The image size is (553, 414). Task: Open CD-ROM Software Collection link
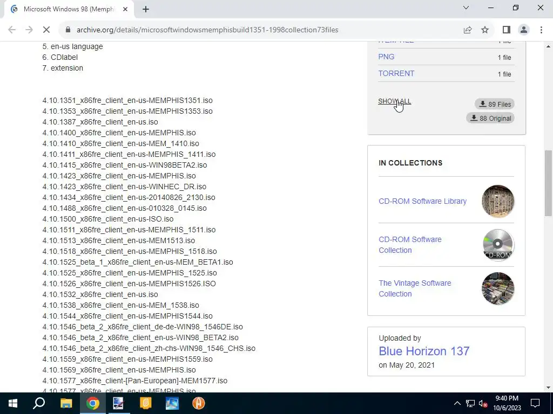(x=410, y=245)
